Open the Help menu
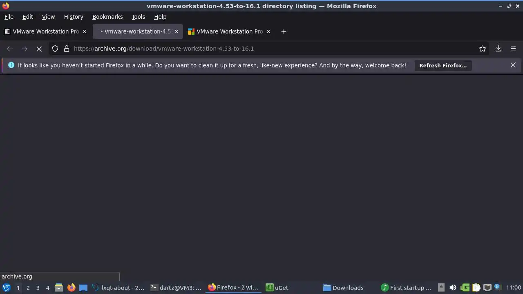Viewport: 523px width, 294px height. [160, 17]
